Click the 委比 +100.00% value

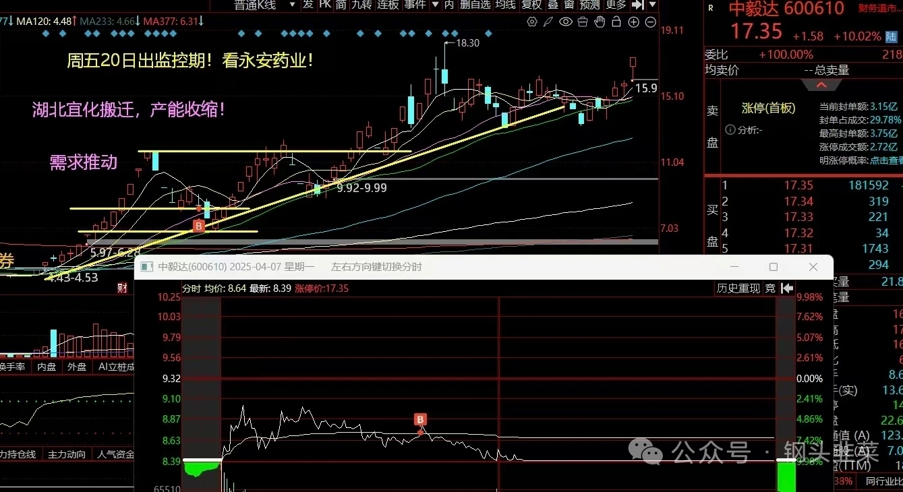click(x=786, y=55)
